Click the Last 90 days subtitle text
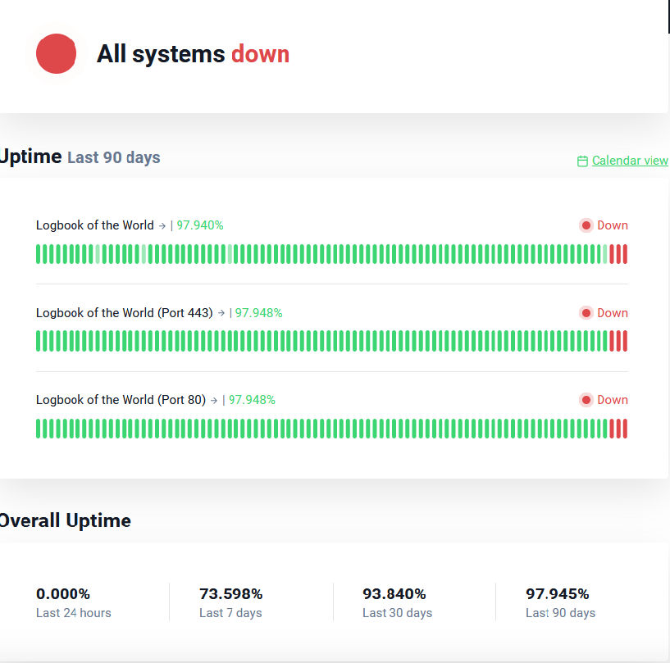The image size is (670, 663). (114, 157)
